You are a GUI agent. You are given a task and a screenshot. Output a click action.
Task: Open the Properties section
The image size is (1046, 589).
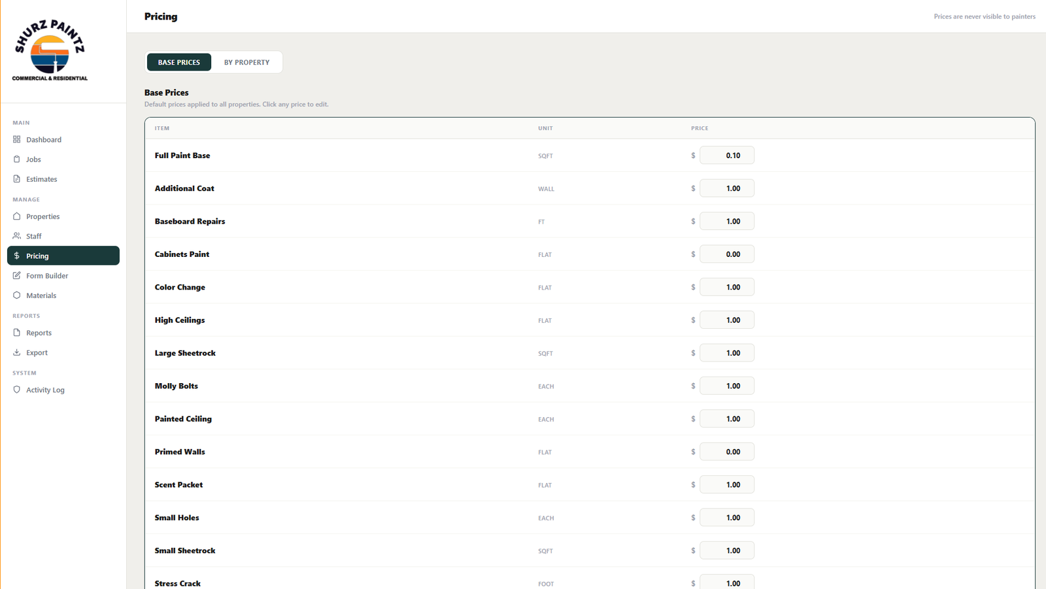click(x=43, y=216)
